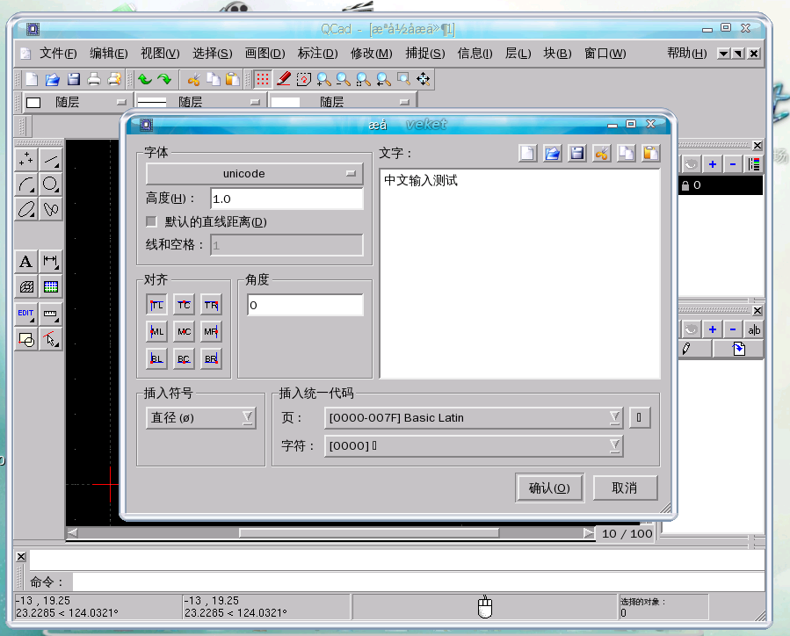This screenshot has width=790, height=636.
Task: Open the 直径 (ø) insert symbol dropdown
Action: point(200,418)
